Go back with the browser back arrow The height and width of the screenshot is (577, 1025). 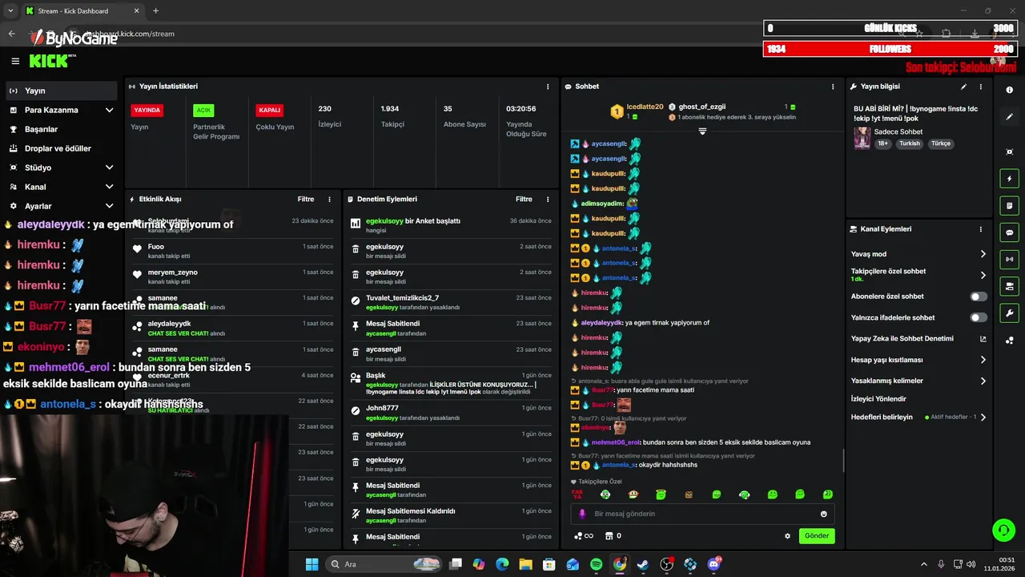[x=12, y=34]
